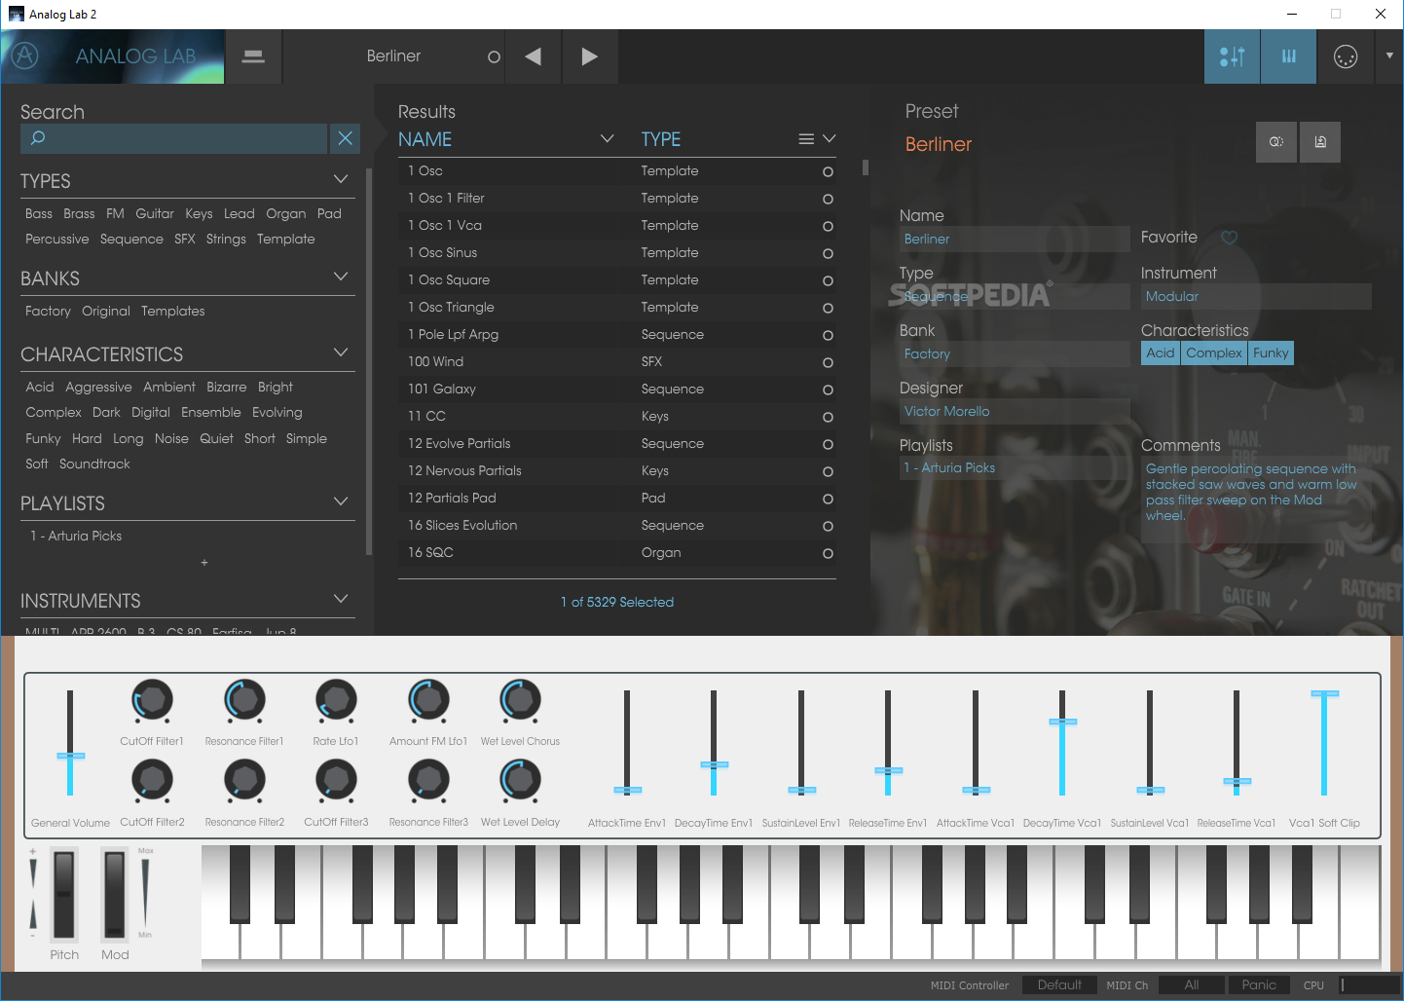Filter by Bass type

pos(39,213)
